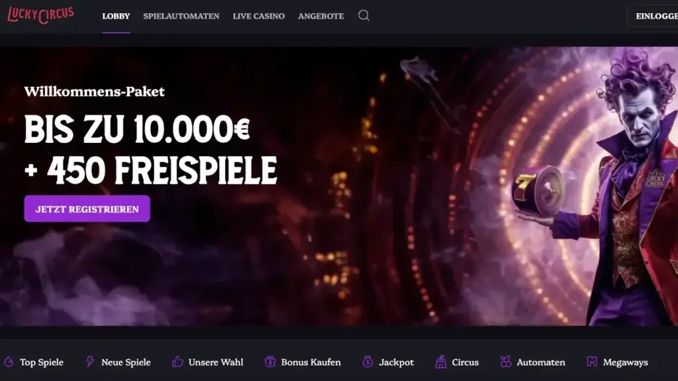
Task: Click the Unsere Wahl thumbs-up icon
Action: (x=177, y=362)
